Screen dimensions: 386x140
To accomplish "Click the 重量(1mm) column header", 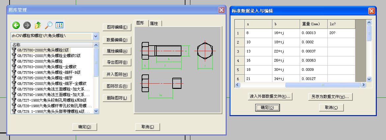I will tap(313, 24).
